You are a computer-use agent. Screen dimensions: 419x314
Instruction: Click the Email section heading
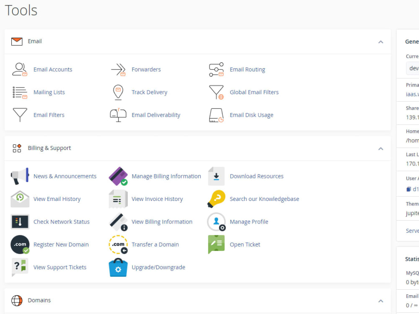35,41
